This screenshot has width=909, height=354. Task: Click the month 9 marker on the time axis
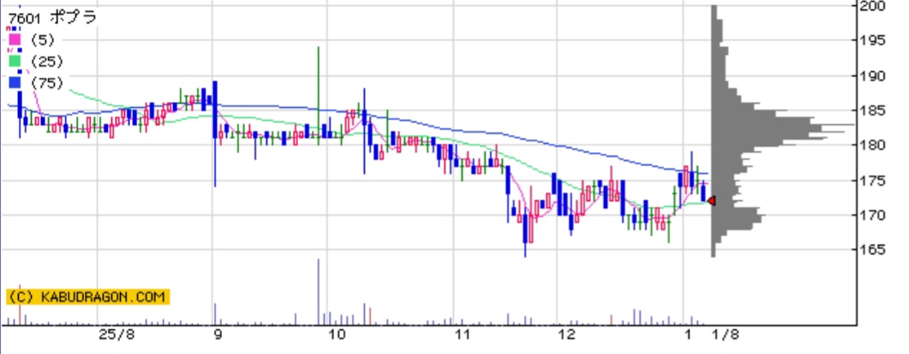coord(218,334)
